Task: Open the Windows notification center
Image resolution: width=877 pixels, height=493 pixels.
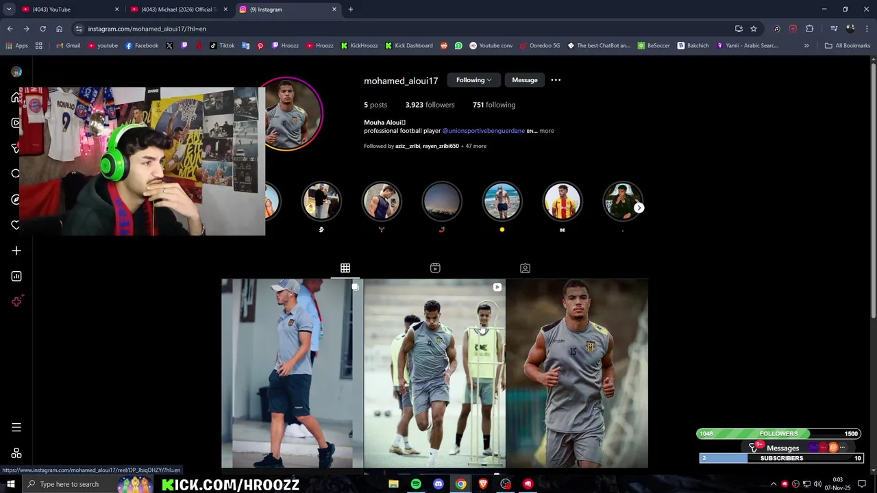Action: coord(862,484)
